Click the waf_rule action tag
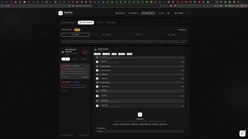The image size is (248, 139). point(115,124)
